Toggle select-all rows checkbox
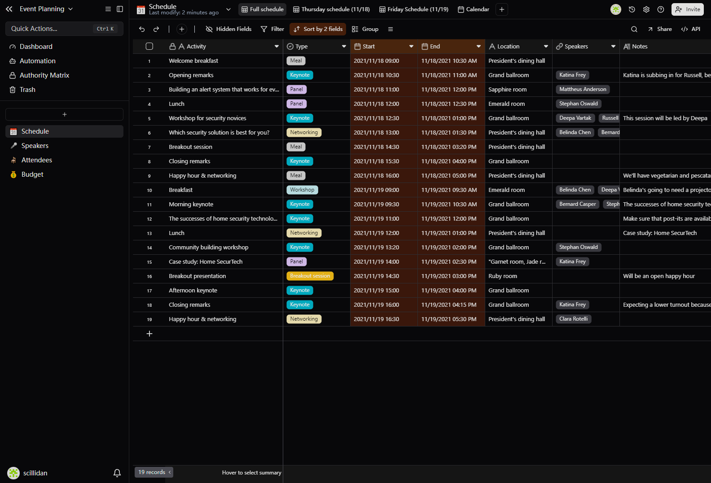This screenshot has width=711, height=483. click(149, 46)
